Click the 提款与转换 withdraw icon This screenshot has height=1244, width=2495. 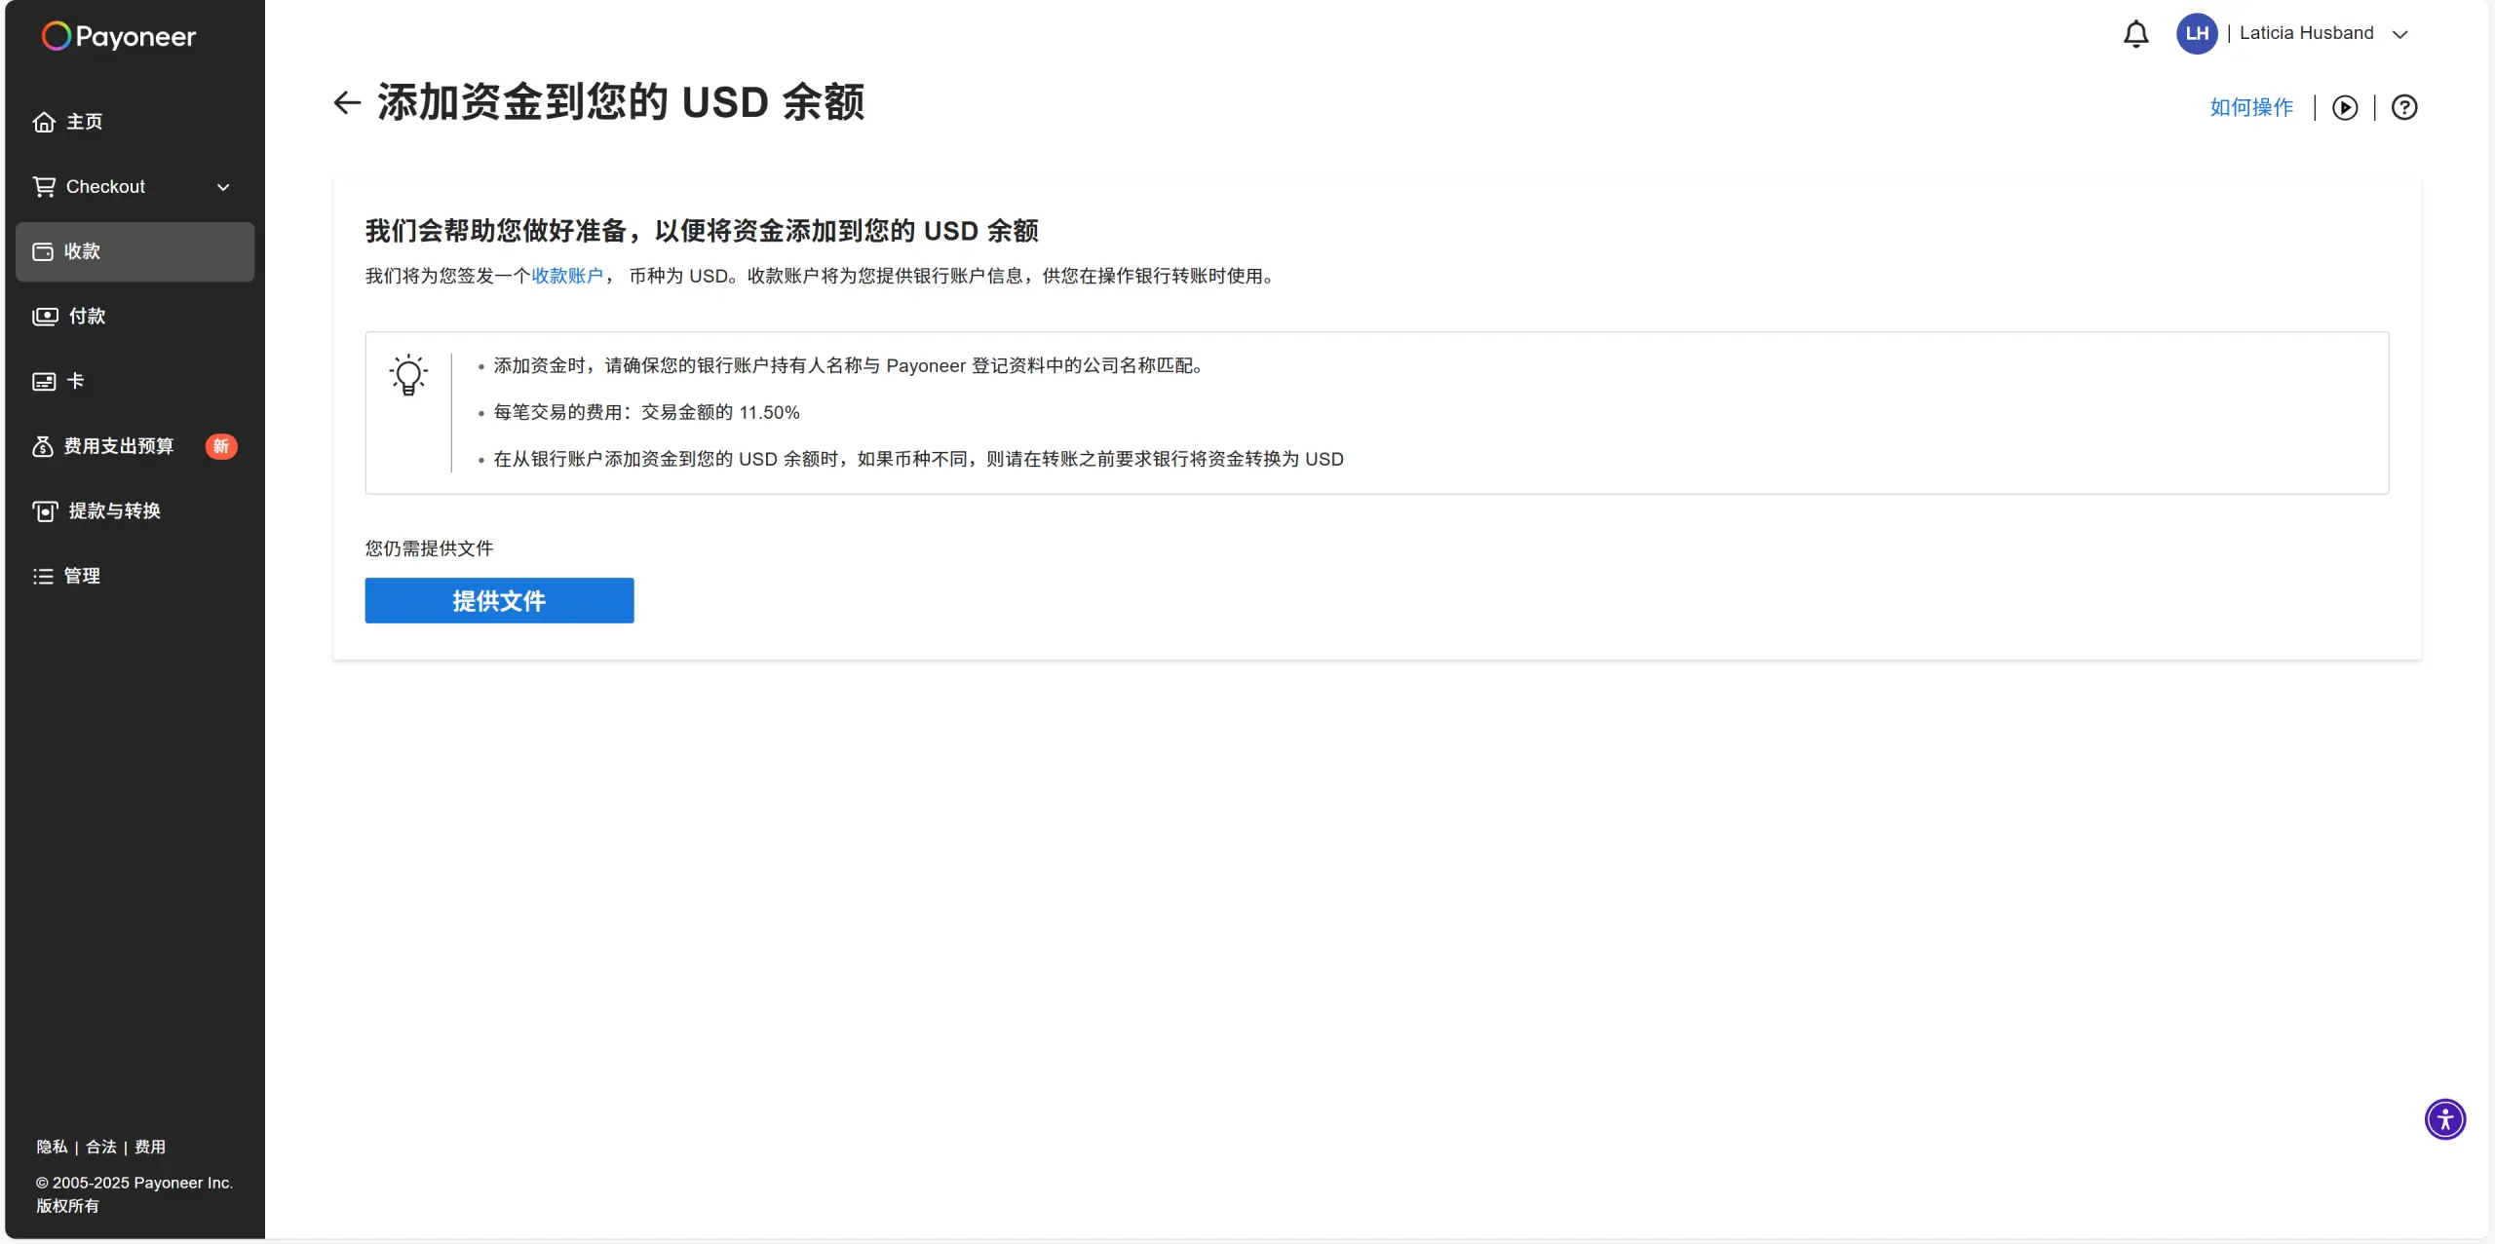45,511
